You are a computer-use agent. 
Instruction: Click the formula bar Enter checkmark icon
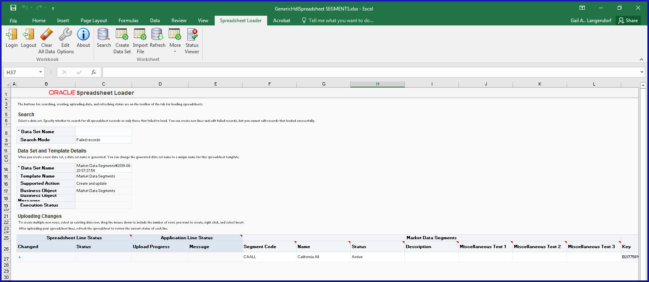(79, 72)
